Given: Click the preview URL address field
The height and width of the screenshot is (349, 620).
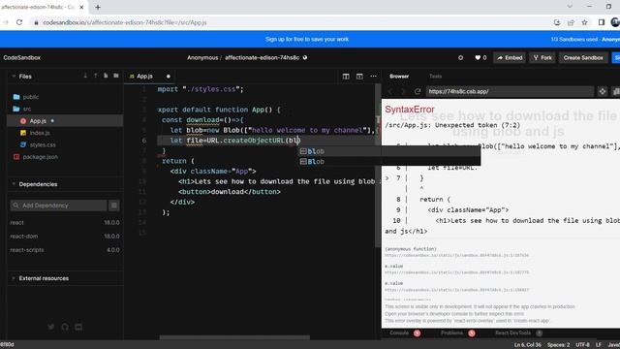Looking at the screenshot, I should click(510, 91).
